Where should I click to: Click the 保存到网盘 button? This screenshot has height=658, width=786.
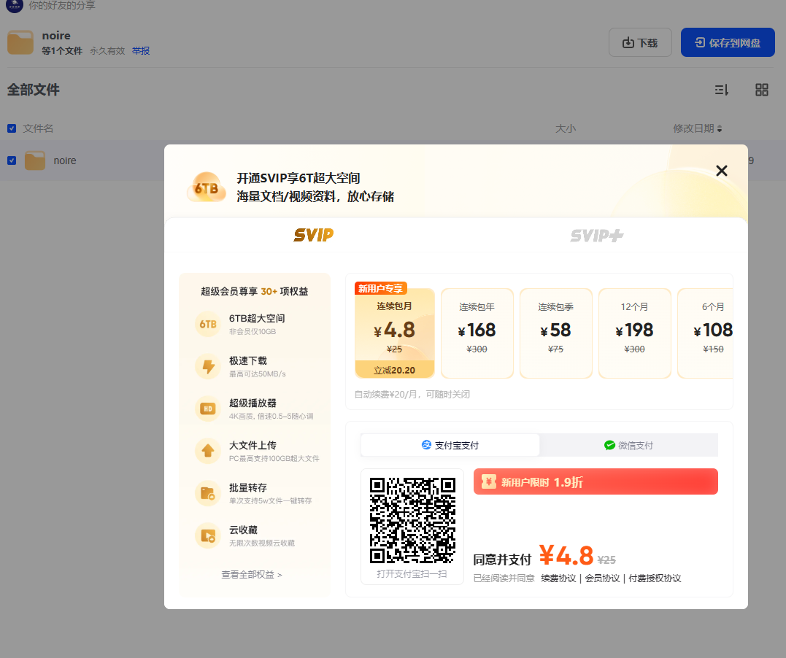coord(727,43)
